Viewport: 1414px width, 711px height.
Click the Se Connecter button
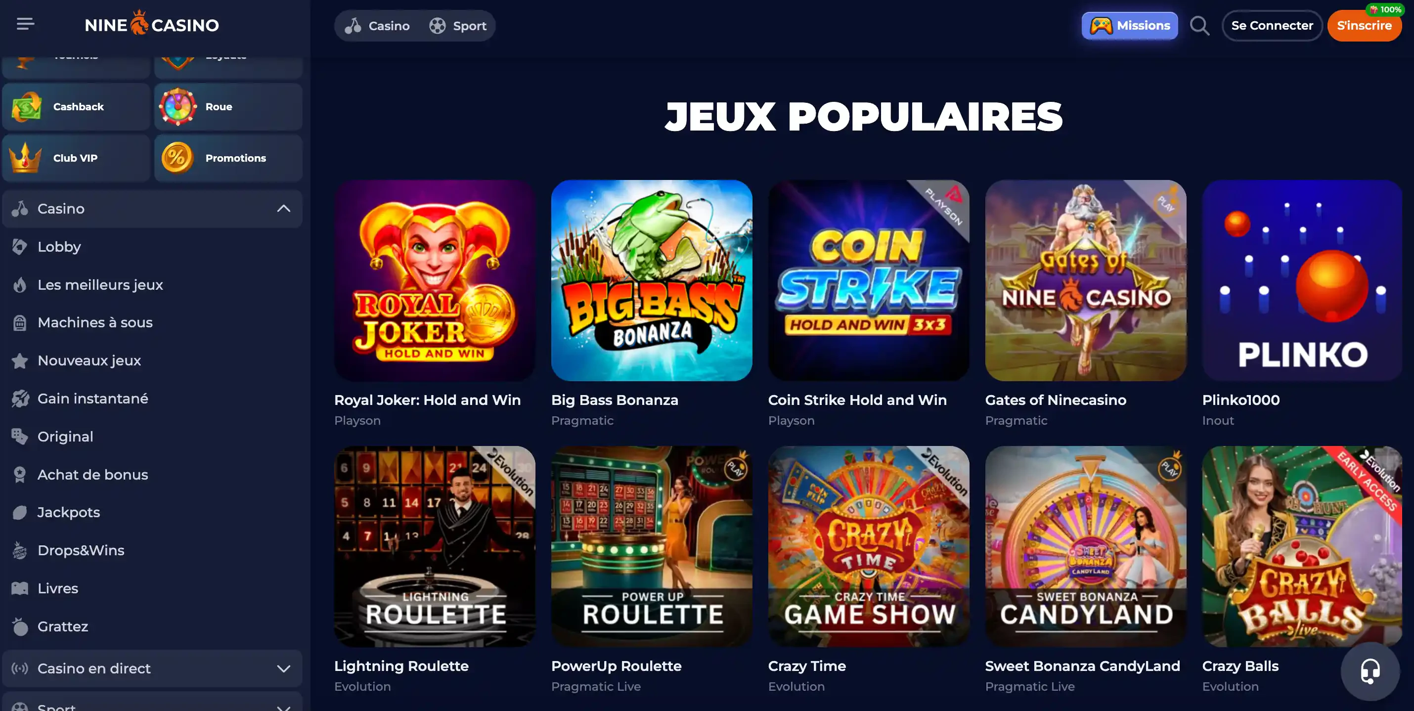point(1271,26)
